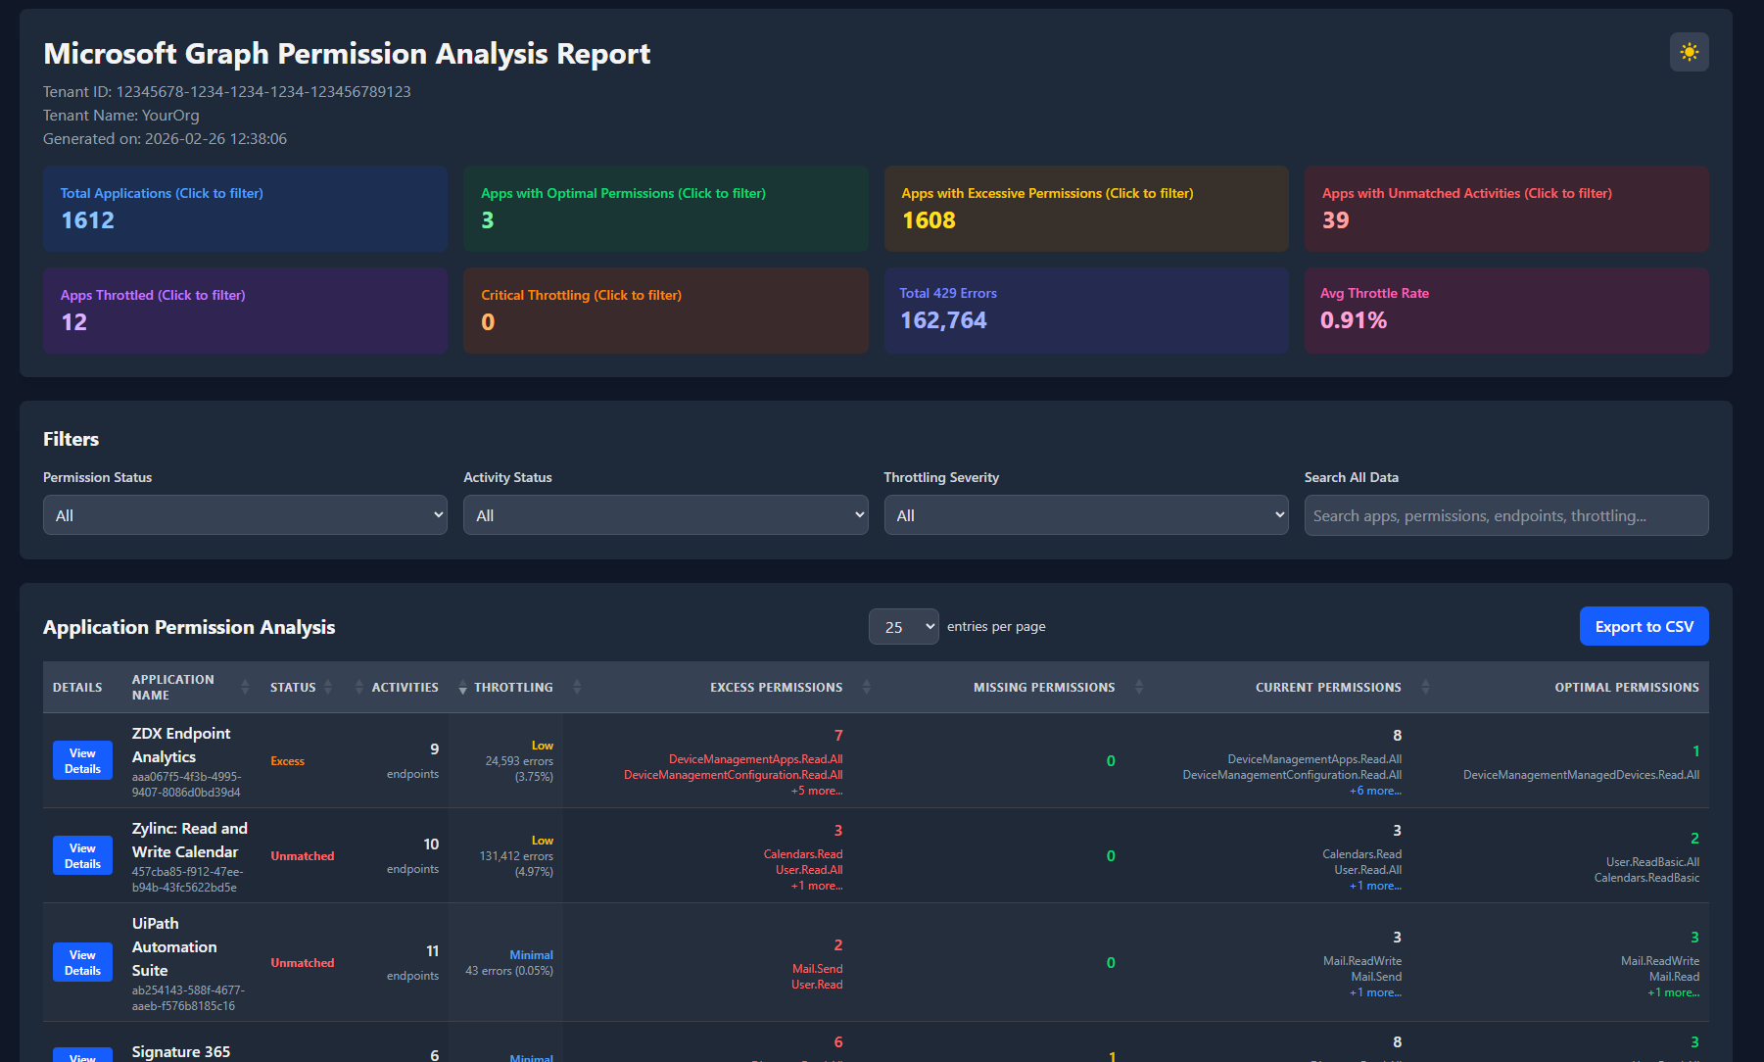Screen dimensions: 1764x1062
Task: View Details for UiPath Automation Suite
Action: tap(82, 962)
